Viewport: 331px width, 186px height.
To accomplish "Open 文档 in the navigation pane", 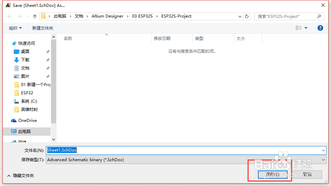I will pos(25,68).
